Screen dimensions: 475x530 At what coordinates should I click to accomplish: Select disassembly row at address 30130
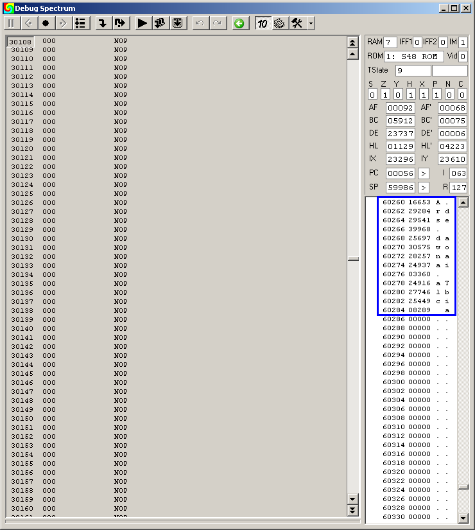177,238
